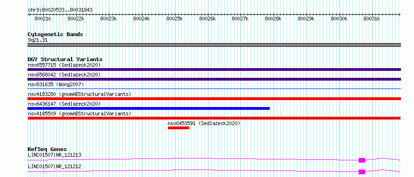Open the nsv4183280 gnomAD variant label
The image size is (414, 177).
click(80, 94)
